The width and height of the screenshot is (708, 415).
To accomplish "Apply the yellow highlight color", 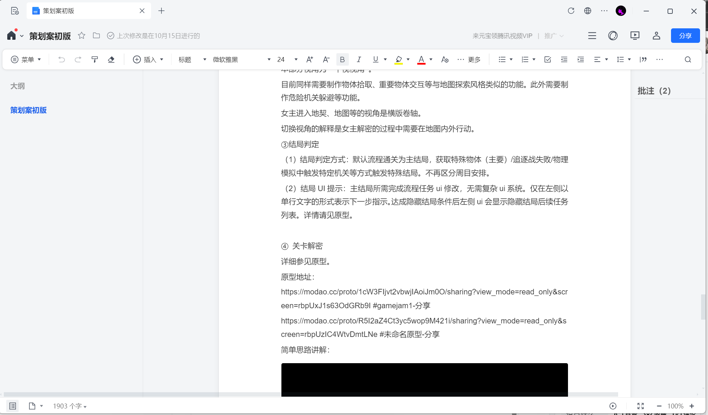I will point(399,59).
